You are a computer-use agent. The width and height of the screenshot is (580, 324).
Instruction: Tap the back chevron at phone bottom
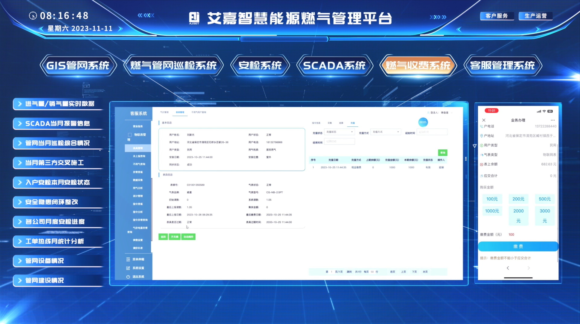(508, 268)
